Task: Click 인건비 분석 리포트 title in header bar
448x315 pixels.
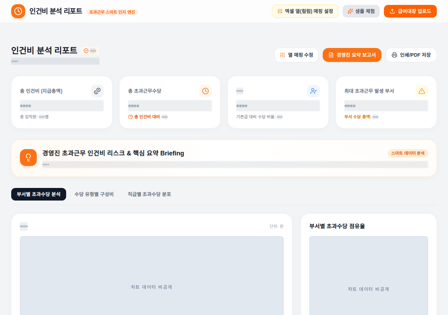Action: [56, 11]
